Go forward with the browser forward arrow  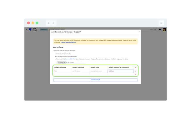pos(54,23)
